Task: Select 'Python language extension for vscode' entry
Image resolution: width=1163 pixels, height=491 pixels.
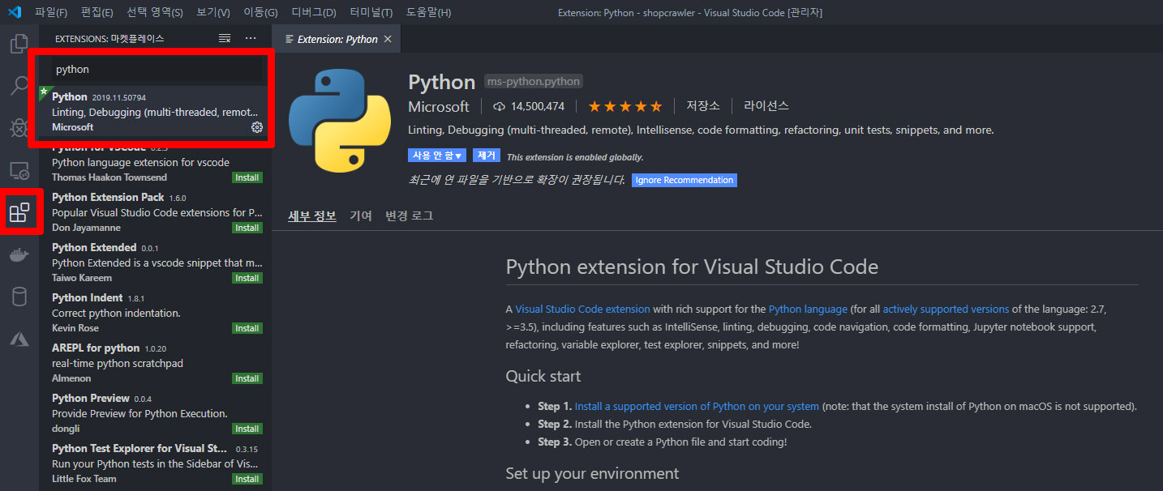Action: (153, 162)
